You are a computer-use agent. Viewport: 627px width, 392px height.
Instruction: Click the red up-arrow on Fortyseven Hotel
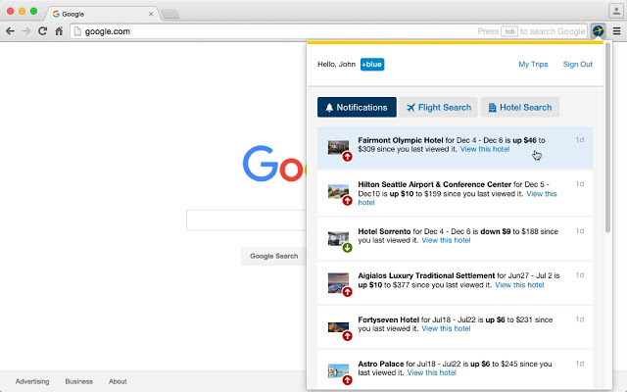(x=347, y=336)
